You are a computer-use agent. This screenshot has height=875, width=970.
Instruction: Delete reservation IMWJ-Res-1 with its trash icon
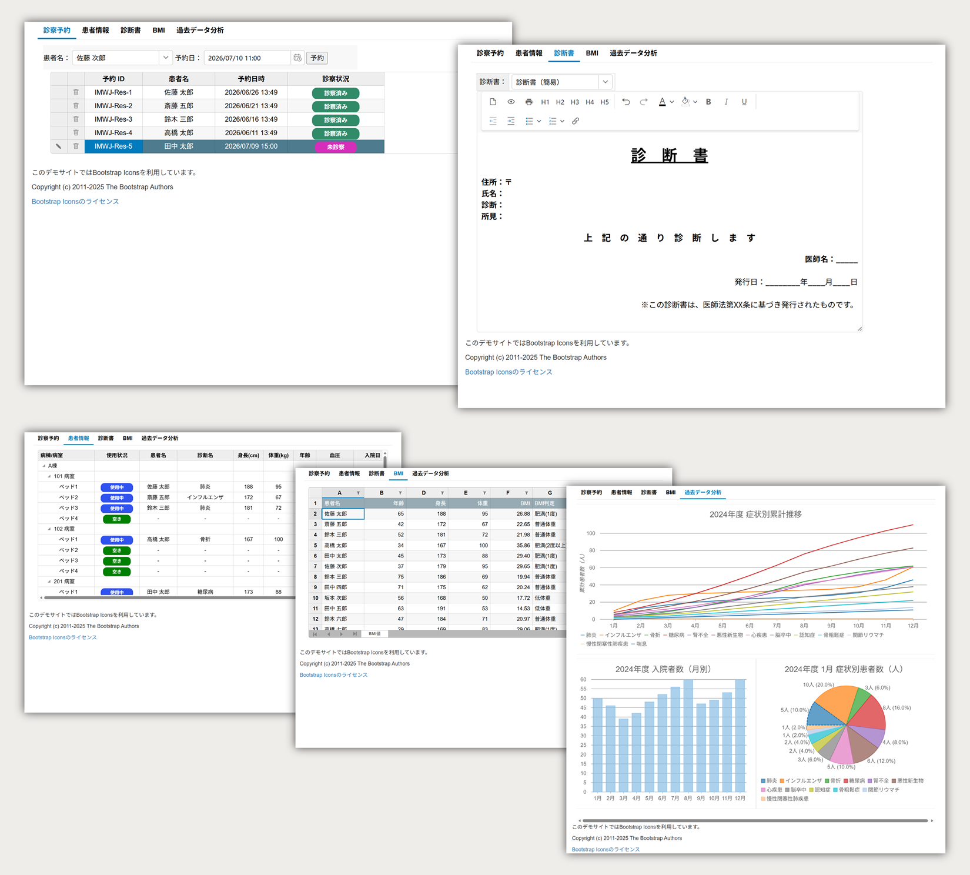pyautogui.click(x=76, y=92)
